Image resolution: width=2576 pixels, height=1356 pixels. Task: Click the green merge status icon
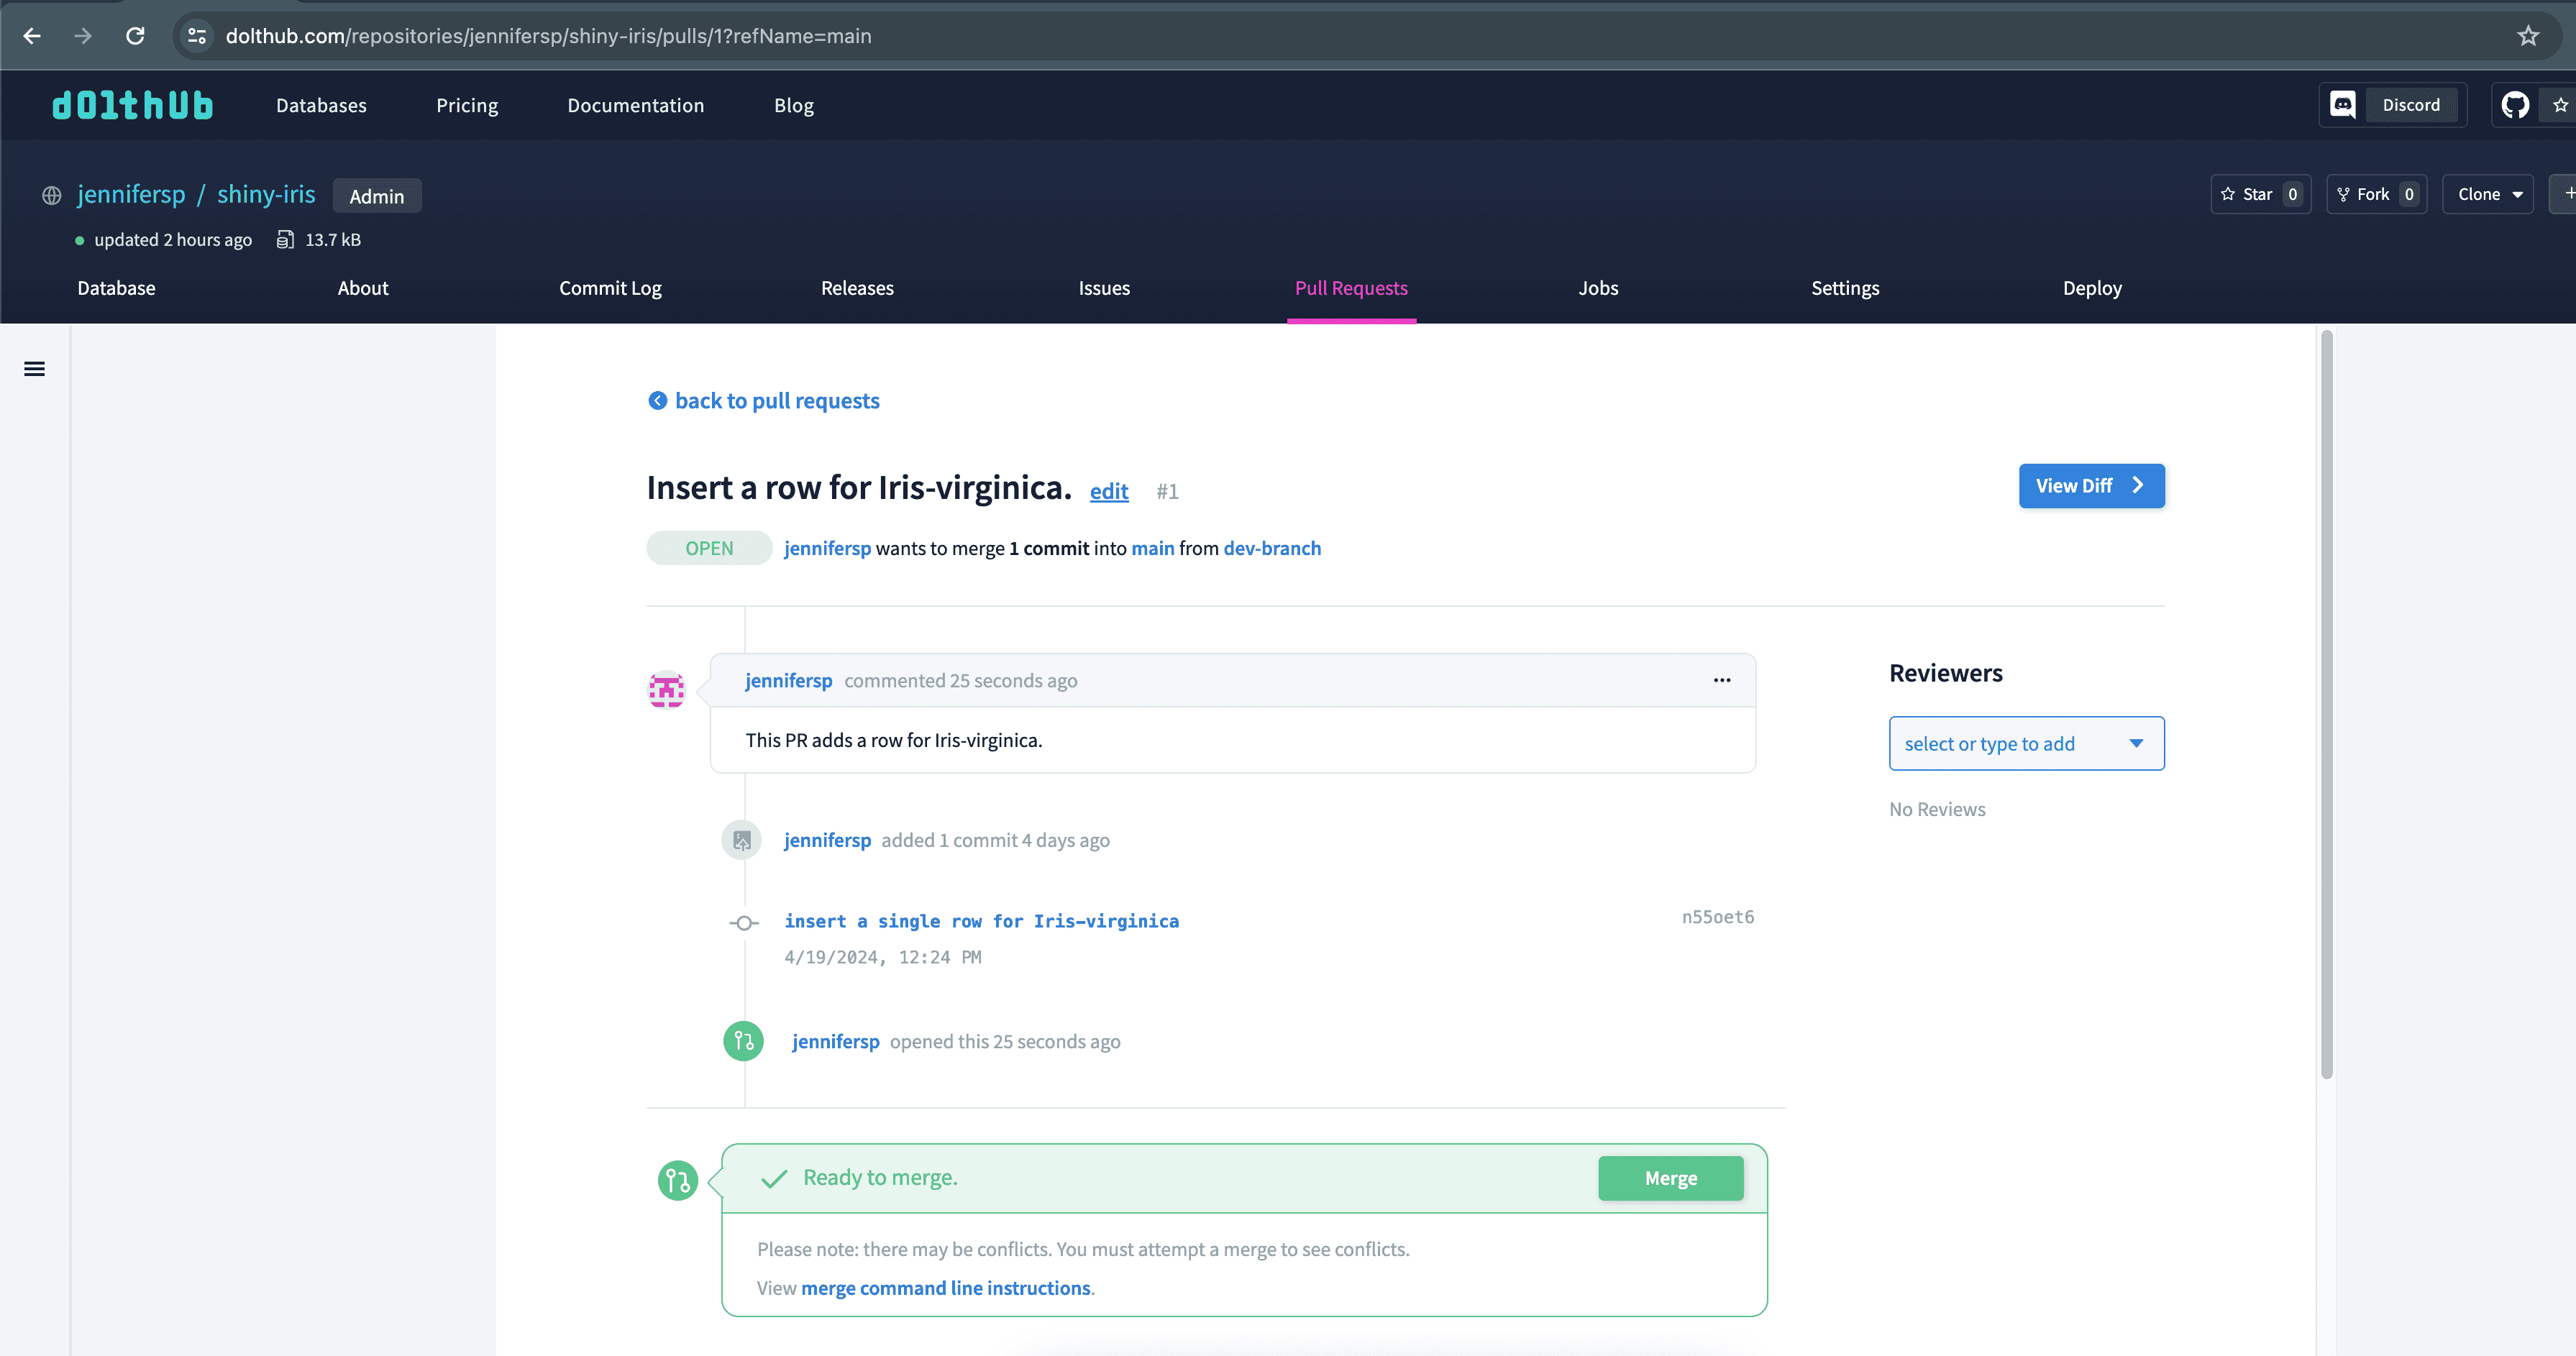[x=677, y=1180]
